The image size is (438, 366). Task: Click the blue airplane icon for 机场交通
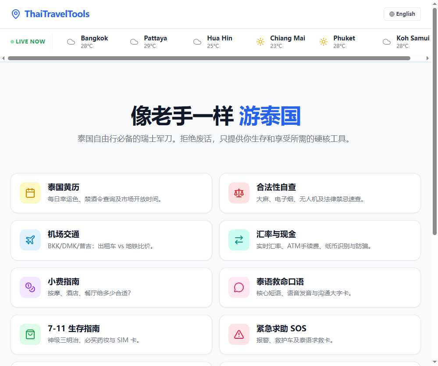[30, 240]
